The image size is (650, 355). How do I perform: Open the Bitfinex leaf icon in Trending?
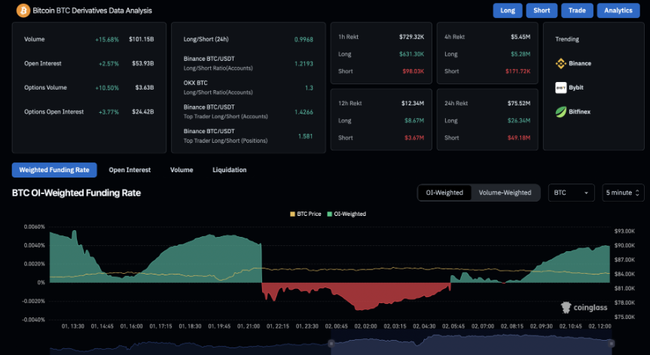561,112
